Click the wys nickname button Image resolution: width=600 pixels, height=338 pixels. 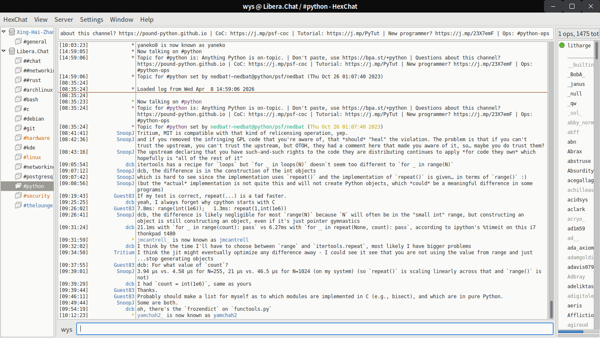click(x=67, y=329)
